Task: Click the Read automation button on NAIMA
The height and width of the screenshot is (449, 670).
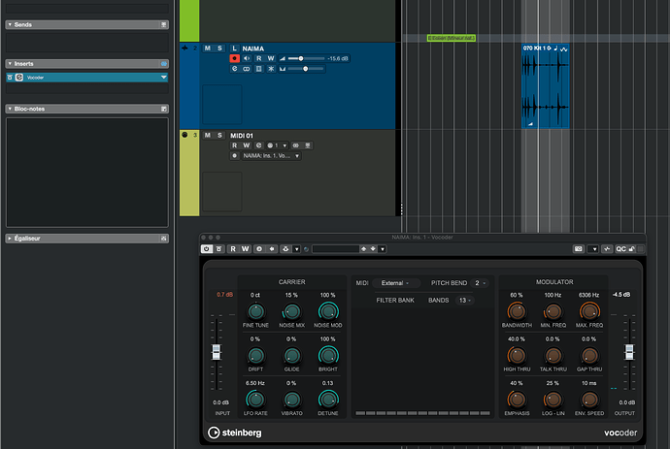Action: 259,59
